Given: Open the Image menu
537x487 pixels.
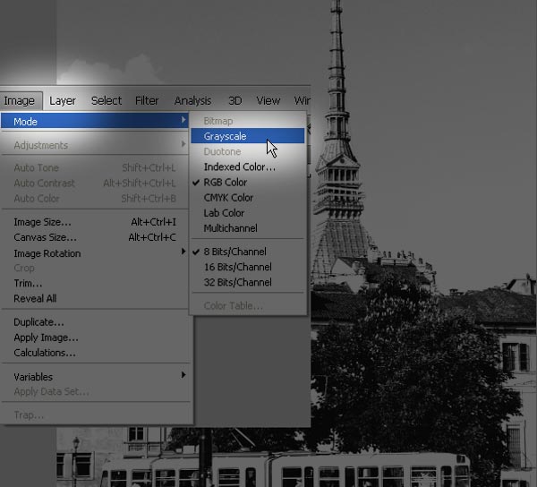Looking at the screenshot, I should tap(20, 100).
